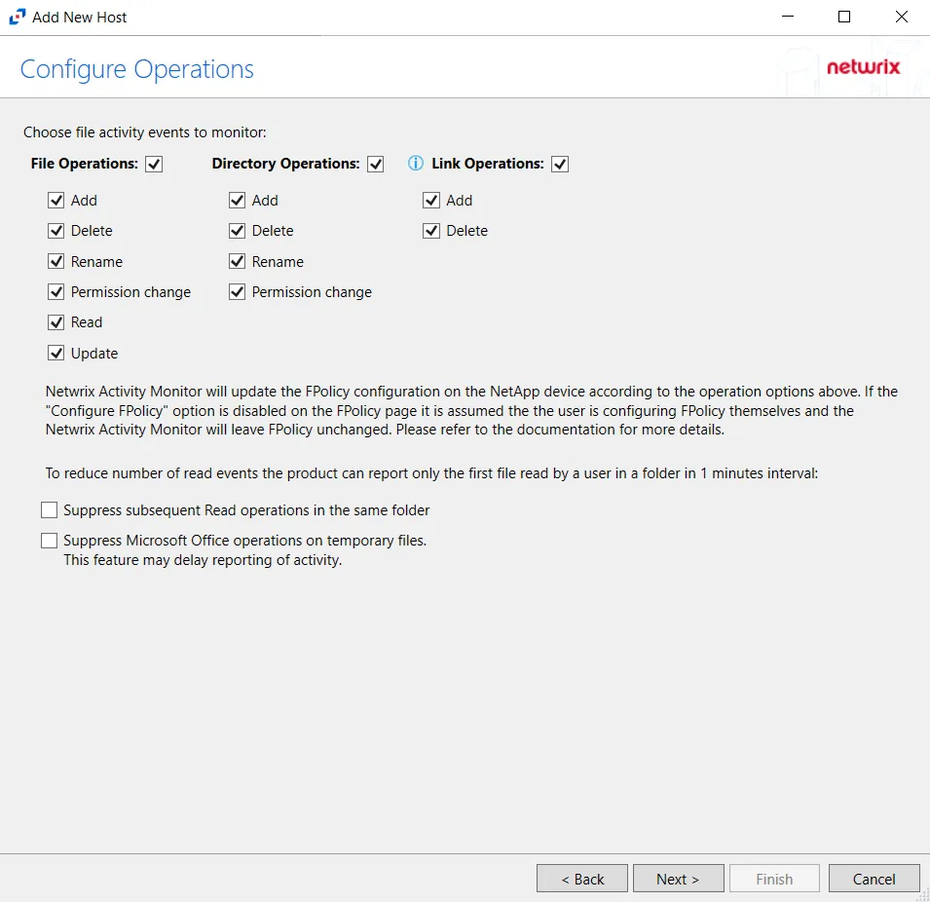Uncheck Add under Directory Operations
Screen dimensions: 930x902
(x=237, y=200)
